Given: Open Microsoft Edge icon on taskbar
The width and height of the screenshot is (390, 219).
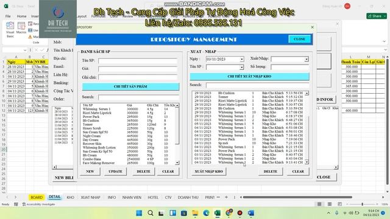Looking at the screenshot, I should coord(207,213).
